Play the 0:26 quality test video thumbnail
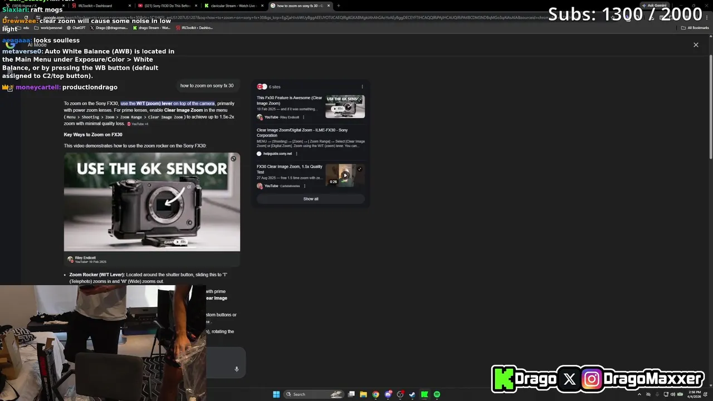The image size is (713, 401). 345,175
